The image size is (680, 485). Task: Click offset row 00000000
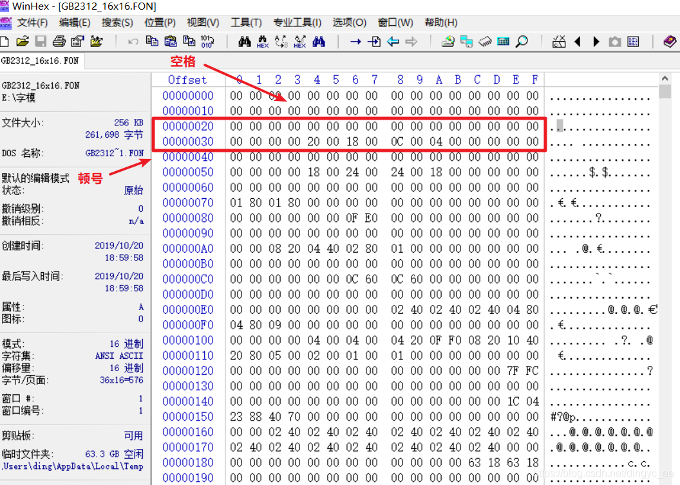188,95
